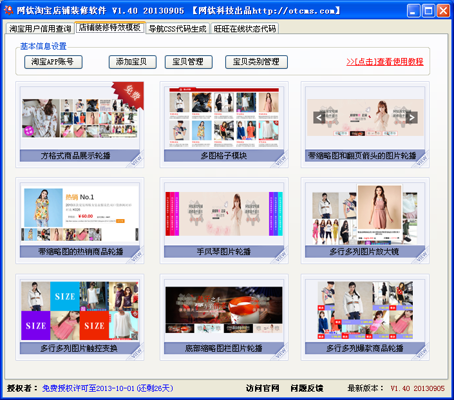Click right arrow on the carousel template preview
Viewport: 454px width, 400px height.
coord(411,117)
